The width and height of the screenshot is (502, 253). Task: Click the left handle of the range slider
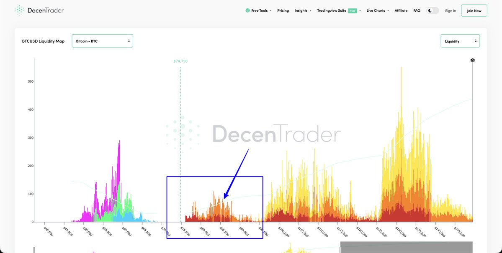34,250
